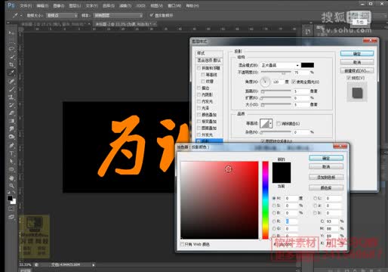
Task: Select the Path Selection tool
Action: (x=11, y=162)
